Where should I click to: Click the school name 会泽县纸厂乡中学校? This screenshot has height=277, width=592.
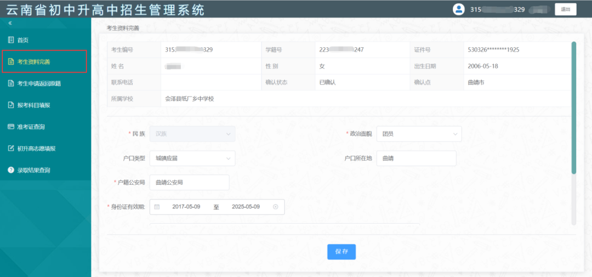[190, 99]
